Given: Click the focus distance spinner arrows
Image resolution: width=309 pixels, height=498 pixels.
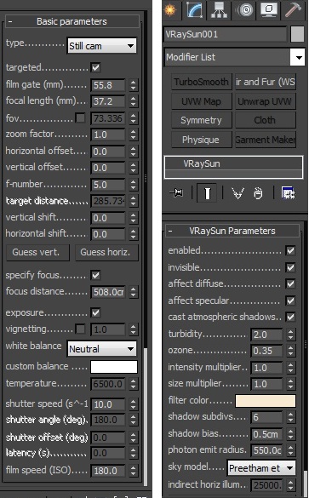Looking at the screenshot, I should coord(134,292).
